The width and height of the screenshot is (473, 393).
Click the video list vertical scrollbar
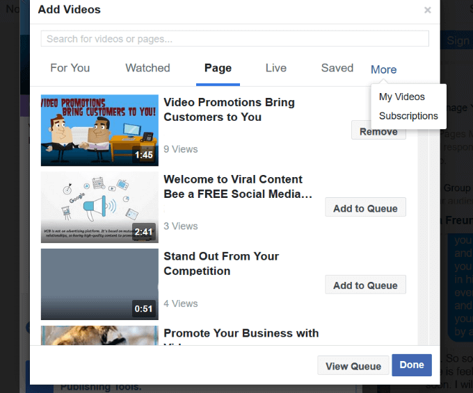pos(423,238)
